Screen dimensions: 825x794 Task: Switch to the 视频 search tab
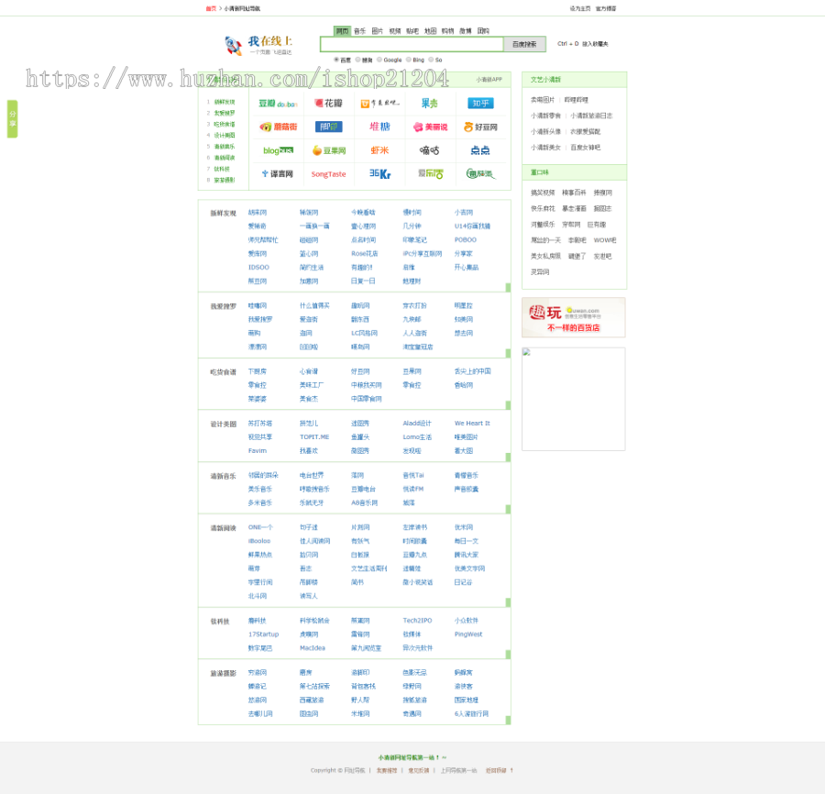[x=395, y=31]
